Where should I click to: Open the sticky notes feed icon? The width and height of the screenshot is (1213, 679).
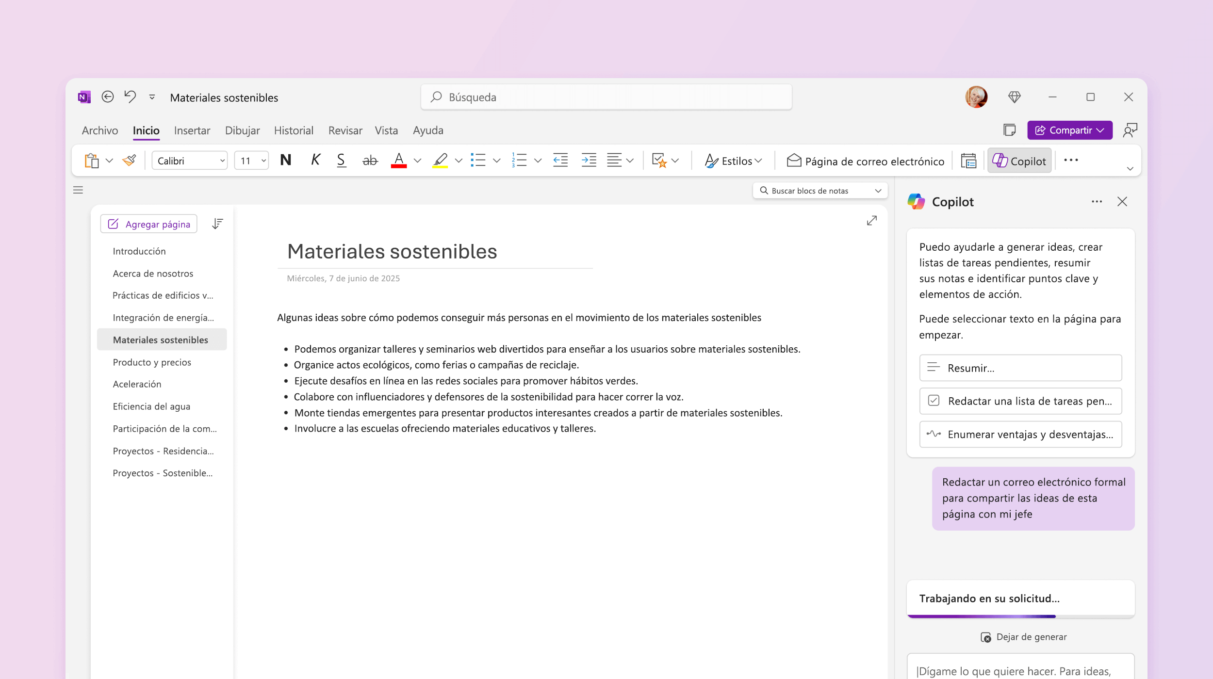click(x=1009, y=130)
